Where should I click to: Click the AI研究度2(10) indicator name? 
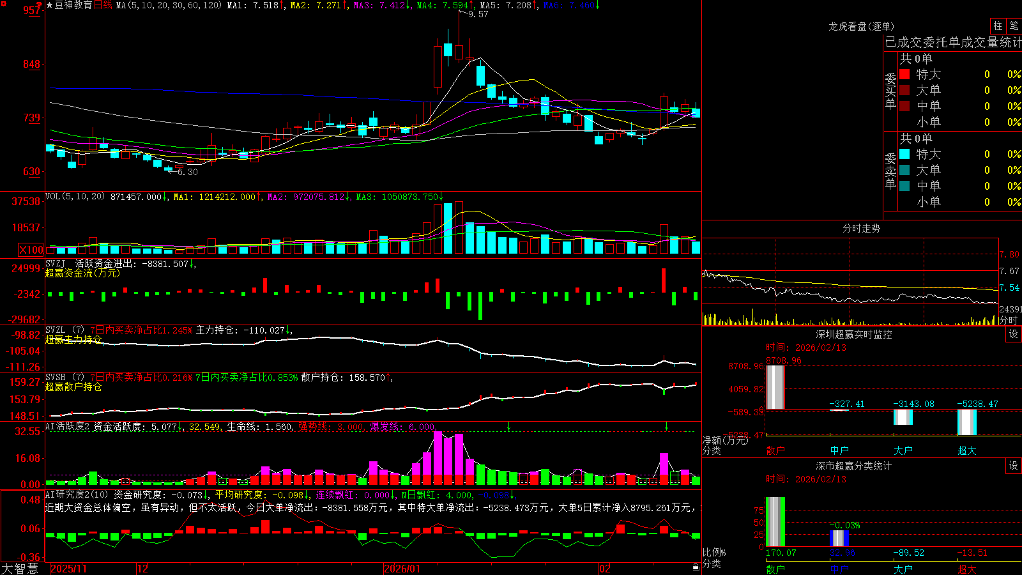tap(77, 494)
